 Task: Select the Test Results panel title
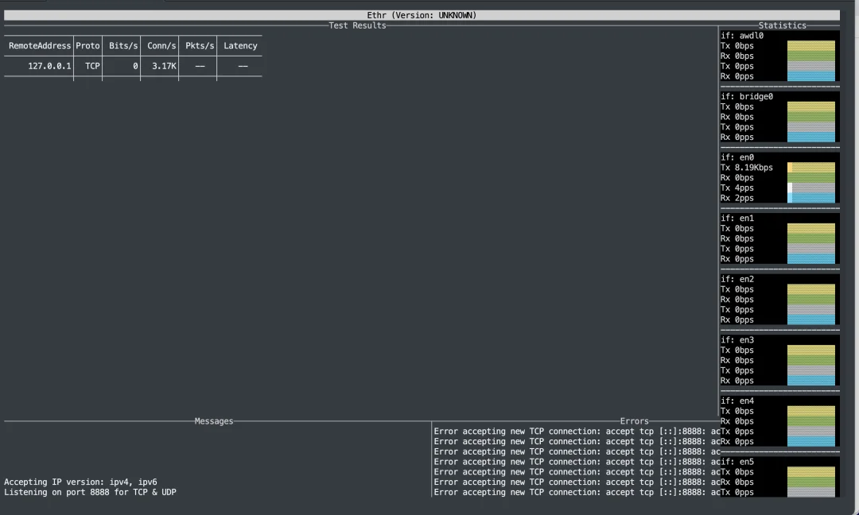pyautogui.click(x=357, y=25)
